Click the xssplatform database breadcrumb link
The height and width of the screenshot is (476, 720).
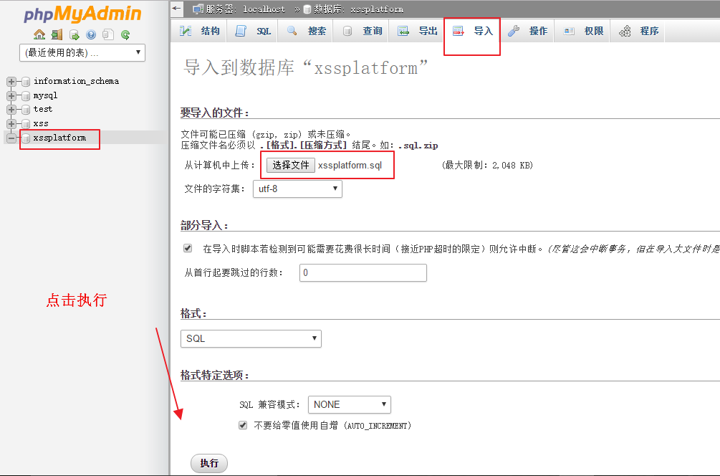[x=358, y=9]
